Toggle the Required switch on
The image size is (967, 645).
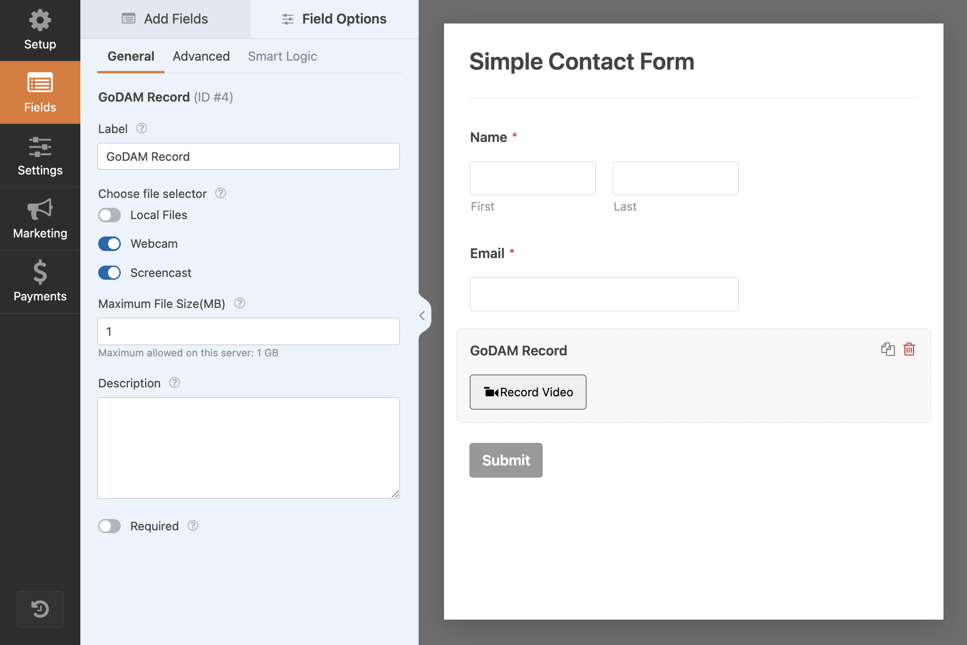point(109,526)
